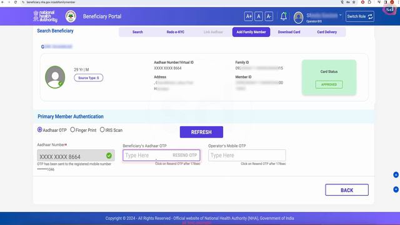Image resolution: width=400 pixels, height=225 pixels.
Task: Click the browser reload icon
Action: tap(16, 2)
